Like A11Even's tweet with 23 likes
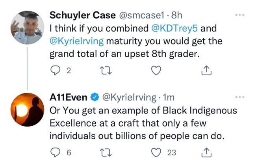This screenshot has width=256, height=166. (x=156, y=152)
